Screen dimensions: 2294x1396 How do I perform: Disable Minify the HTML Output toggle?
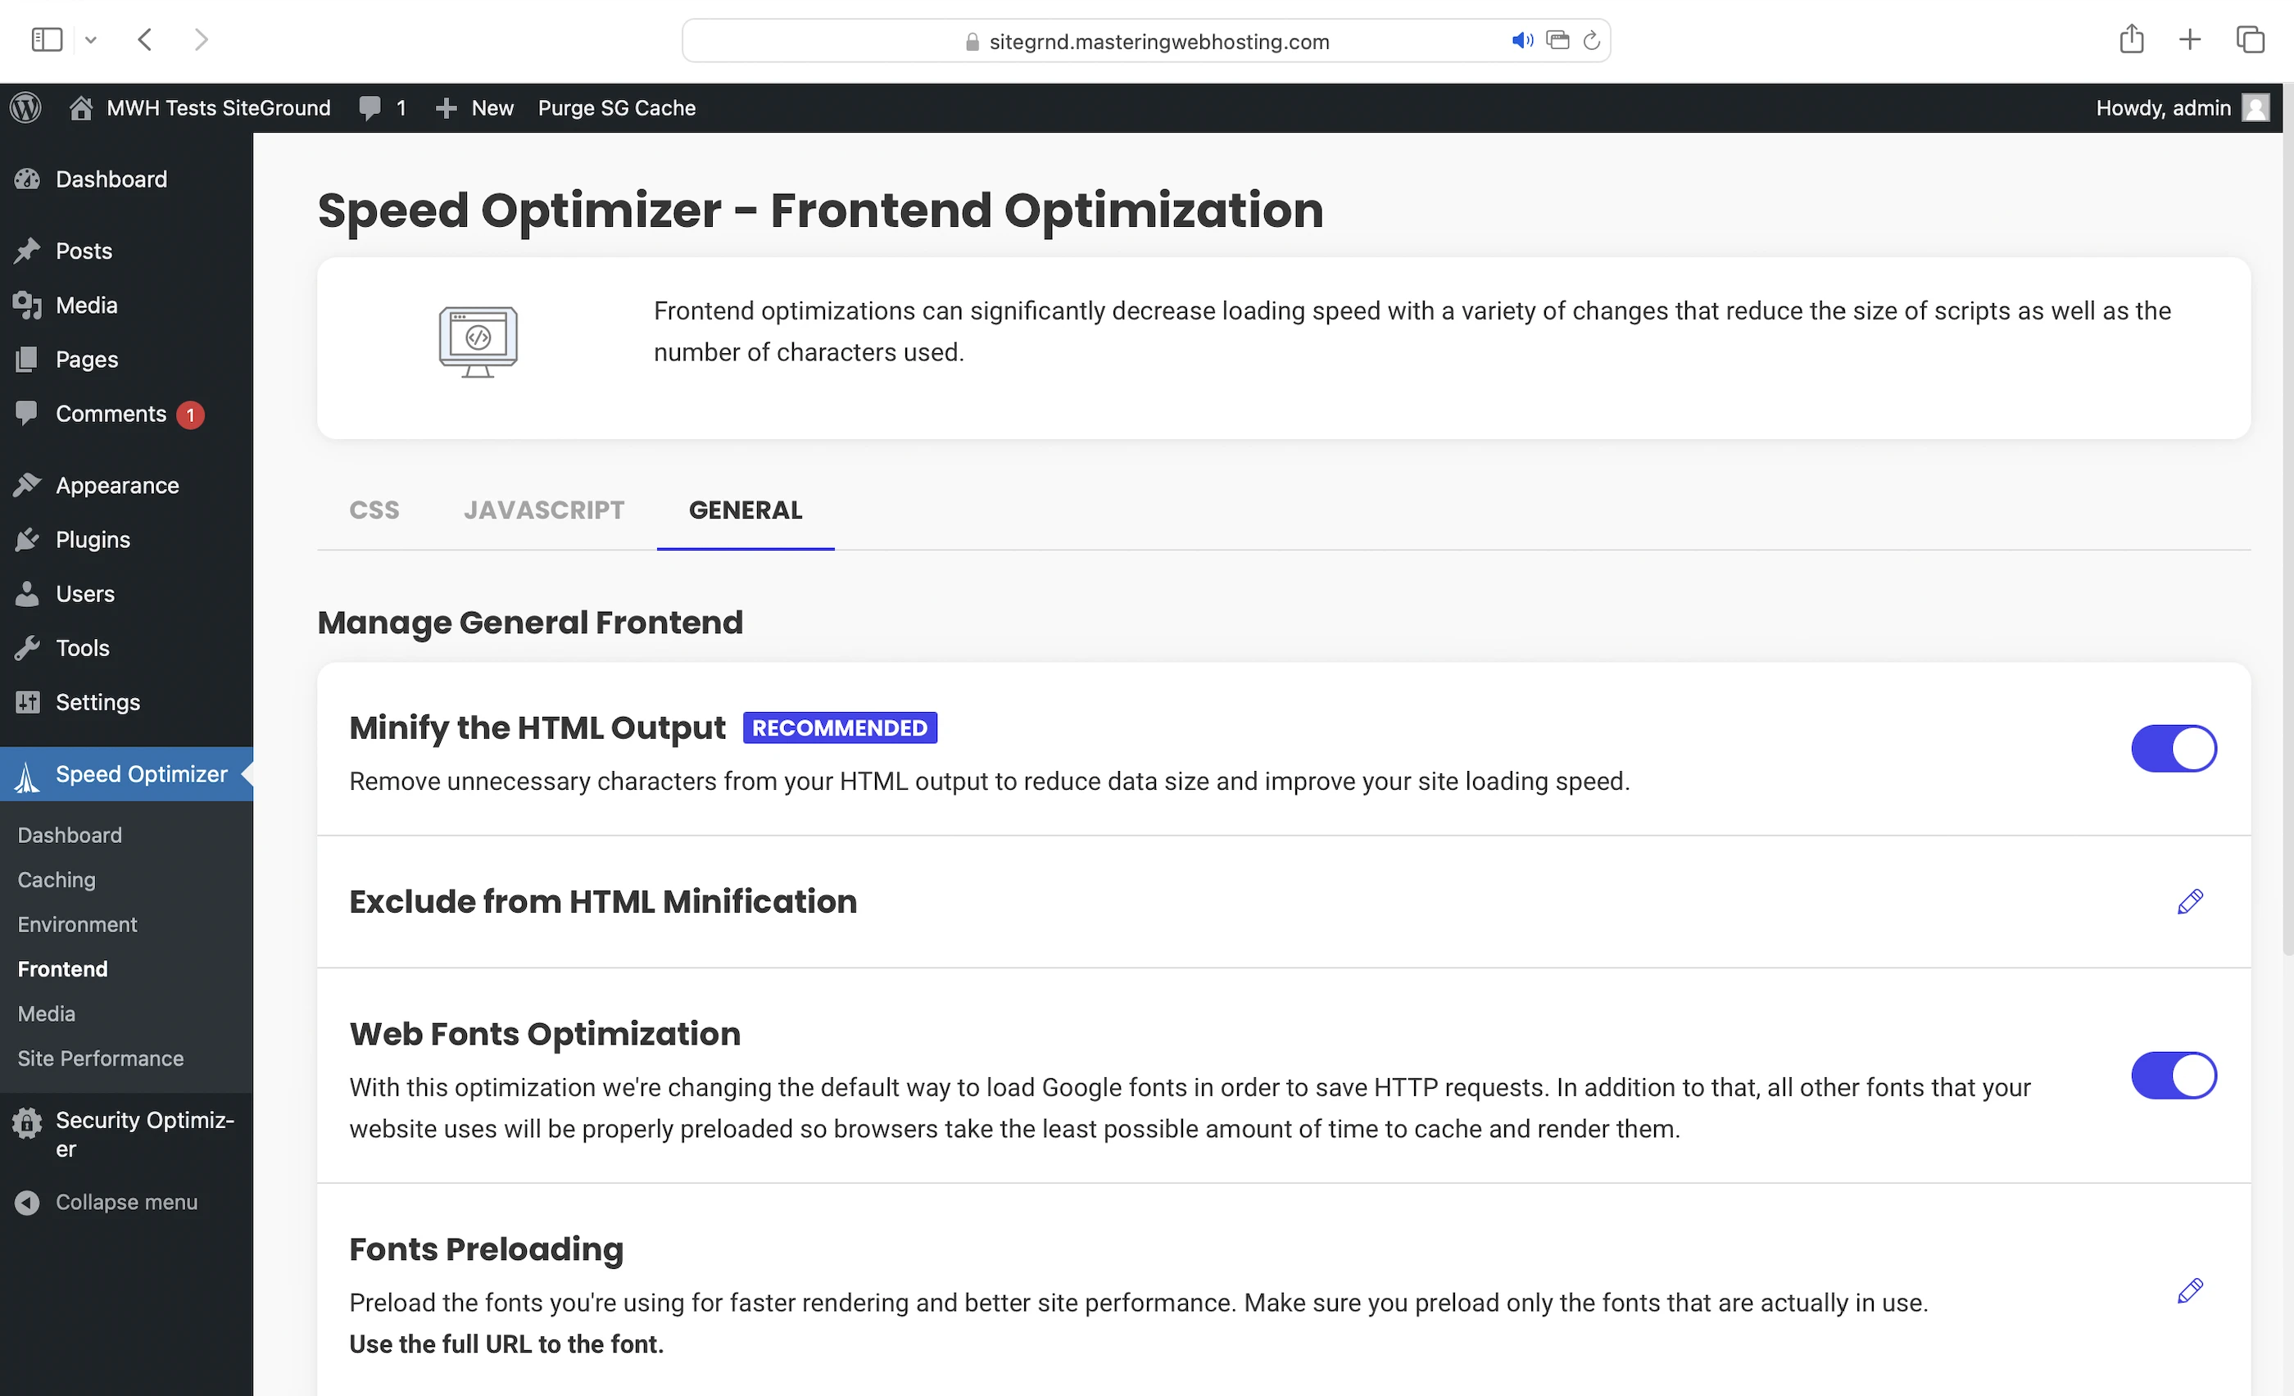2173,749
